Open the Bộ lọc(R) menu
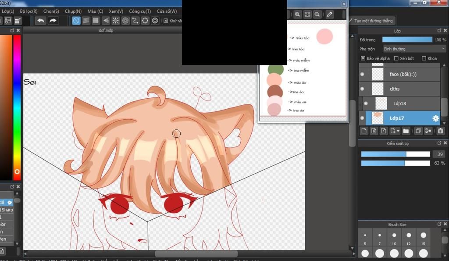Viewport: 449px width, 261px height. pyautogui.click(x=29, y=11)
